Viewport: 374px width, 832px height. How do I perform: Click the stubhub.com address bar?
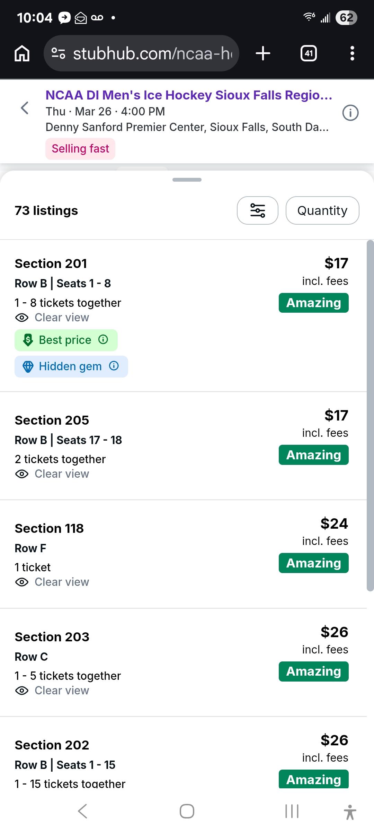coord(152,53)
